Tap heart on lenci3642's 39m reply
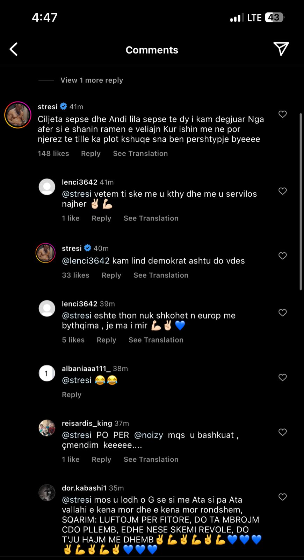The width and height of the screenshot is (304, 560). point(282,313)
